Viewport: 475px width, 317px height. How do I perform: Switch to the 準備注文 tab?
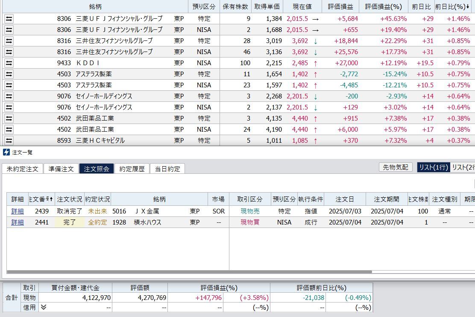pyautogui.click(x=61, y=169)
